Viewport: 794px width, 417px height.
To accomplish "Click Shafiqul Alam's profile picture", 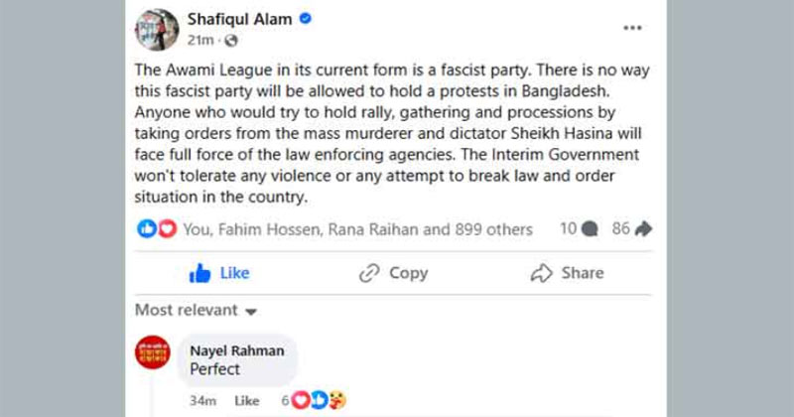I will (x=155, y=27).
